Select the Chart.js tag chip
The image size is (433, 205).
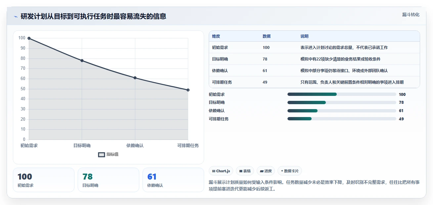coord(221,171)
